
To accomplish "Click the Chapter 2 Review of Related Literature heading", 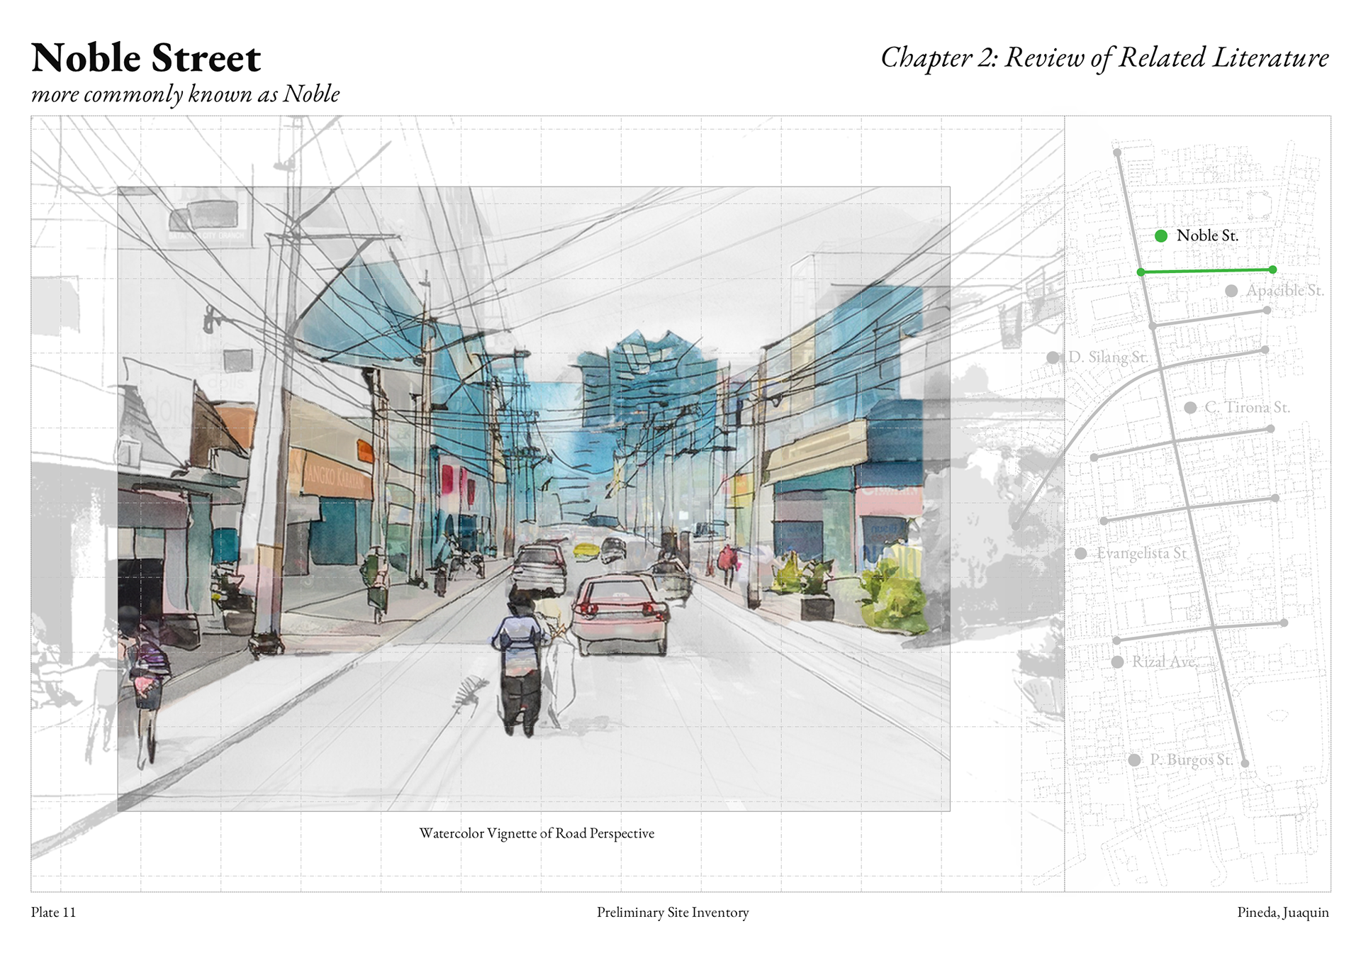I will [x=1104, y=58].
